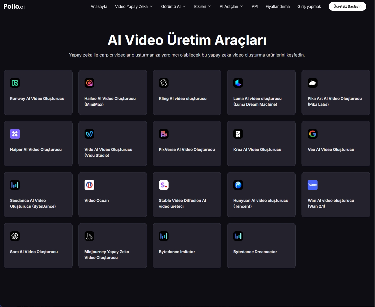Click the Pollo.ai logo in the header
This screenshot has width=375, height=307.
[14, 6]
